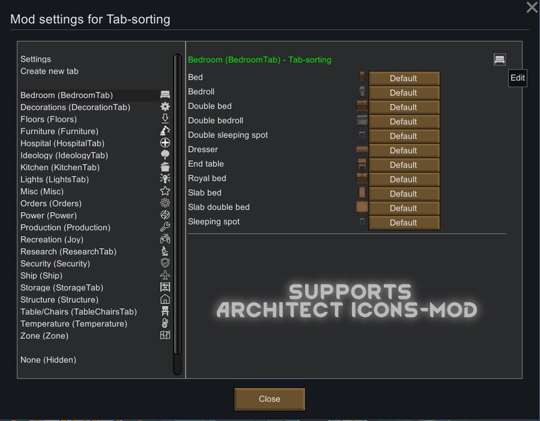
Task: Open the Settings entry in the left list
Action: 36,59
